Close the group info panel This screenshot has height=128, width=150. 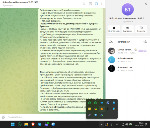pyautogui.click(x=146, y=4)
